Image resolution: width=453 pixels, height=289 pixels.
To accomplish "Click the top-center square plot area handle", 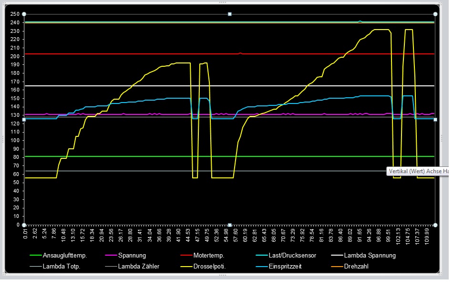I will [230, 14].
